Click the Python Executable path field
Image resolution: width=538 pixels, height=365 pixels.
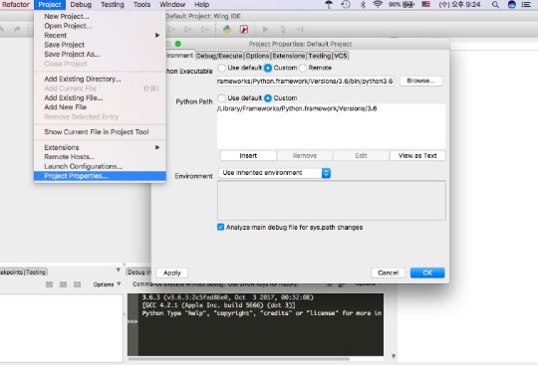[x=306, y=82]
